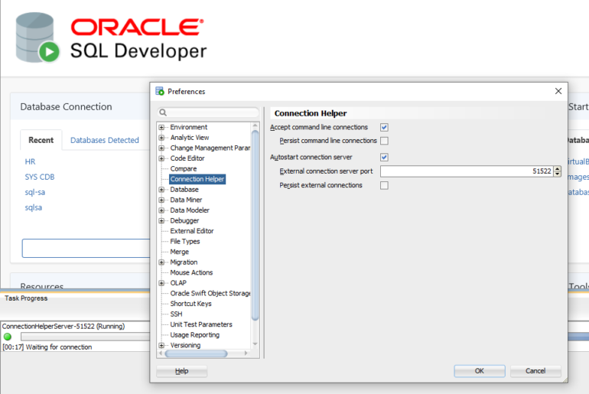The height and width of the screenshot is (394, 589).
Task: Open External Editor preferences
Action: [x=191, y=231]
